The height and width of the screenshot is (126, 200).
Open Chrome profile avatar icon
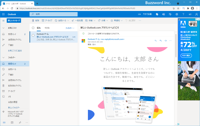coord(193,8)
